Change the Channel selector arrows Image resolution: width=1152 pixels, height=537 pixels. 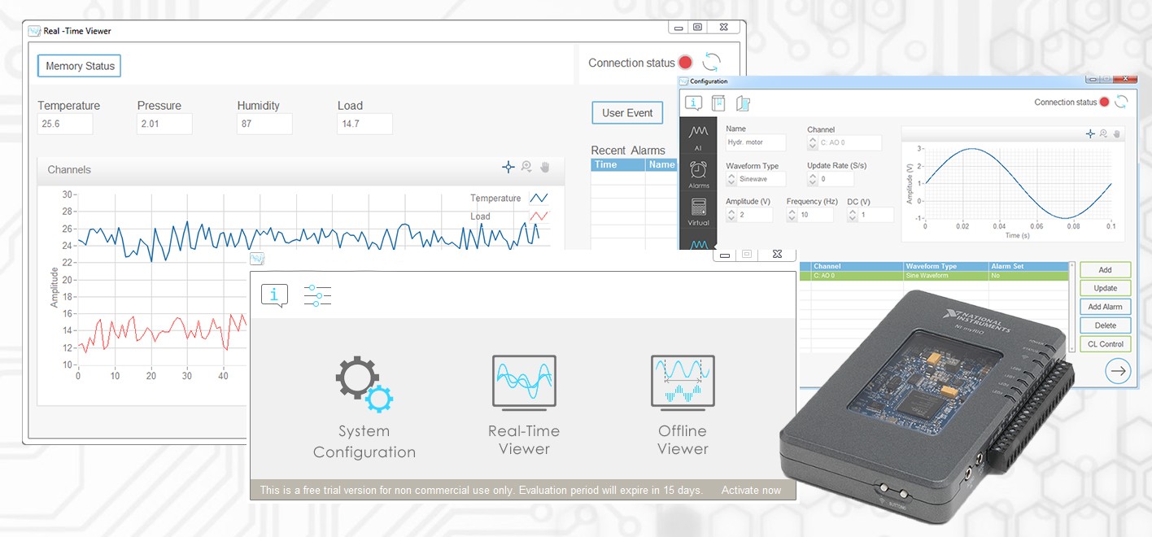[x=813, y=143]
